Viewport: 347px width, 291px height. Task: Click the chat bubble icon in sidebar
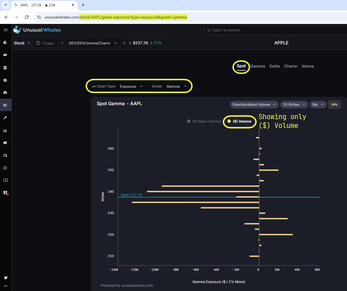[x=5, y=168]
